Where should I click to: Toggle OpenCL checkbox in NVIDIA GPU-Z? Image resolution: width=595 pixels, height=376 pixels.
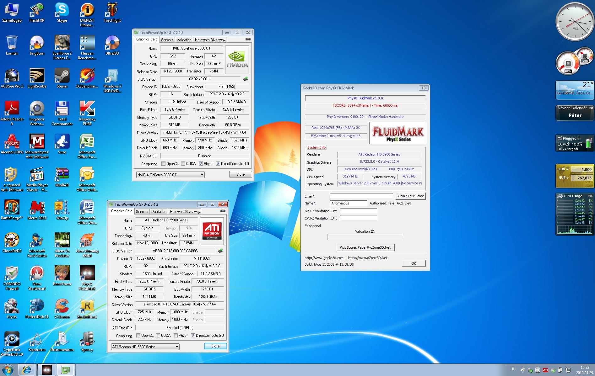tap(163, 164)
